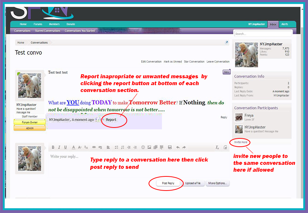Click the remove formatting icon

(217, 147)
